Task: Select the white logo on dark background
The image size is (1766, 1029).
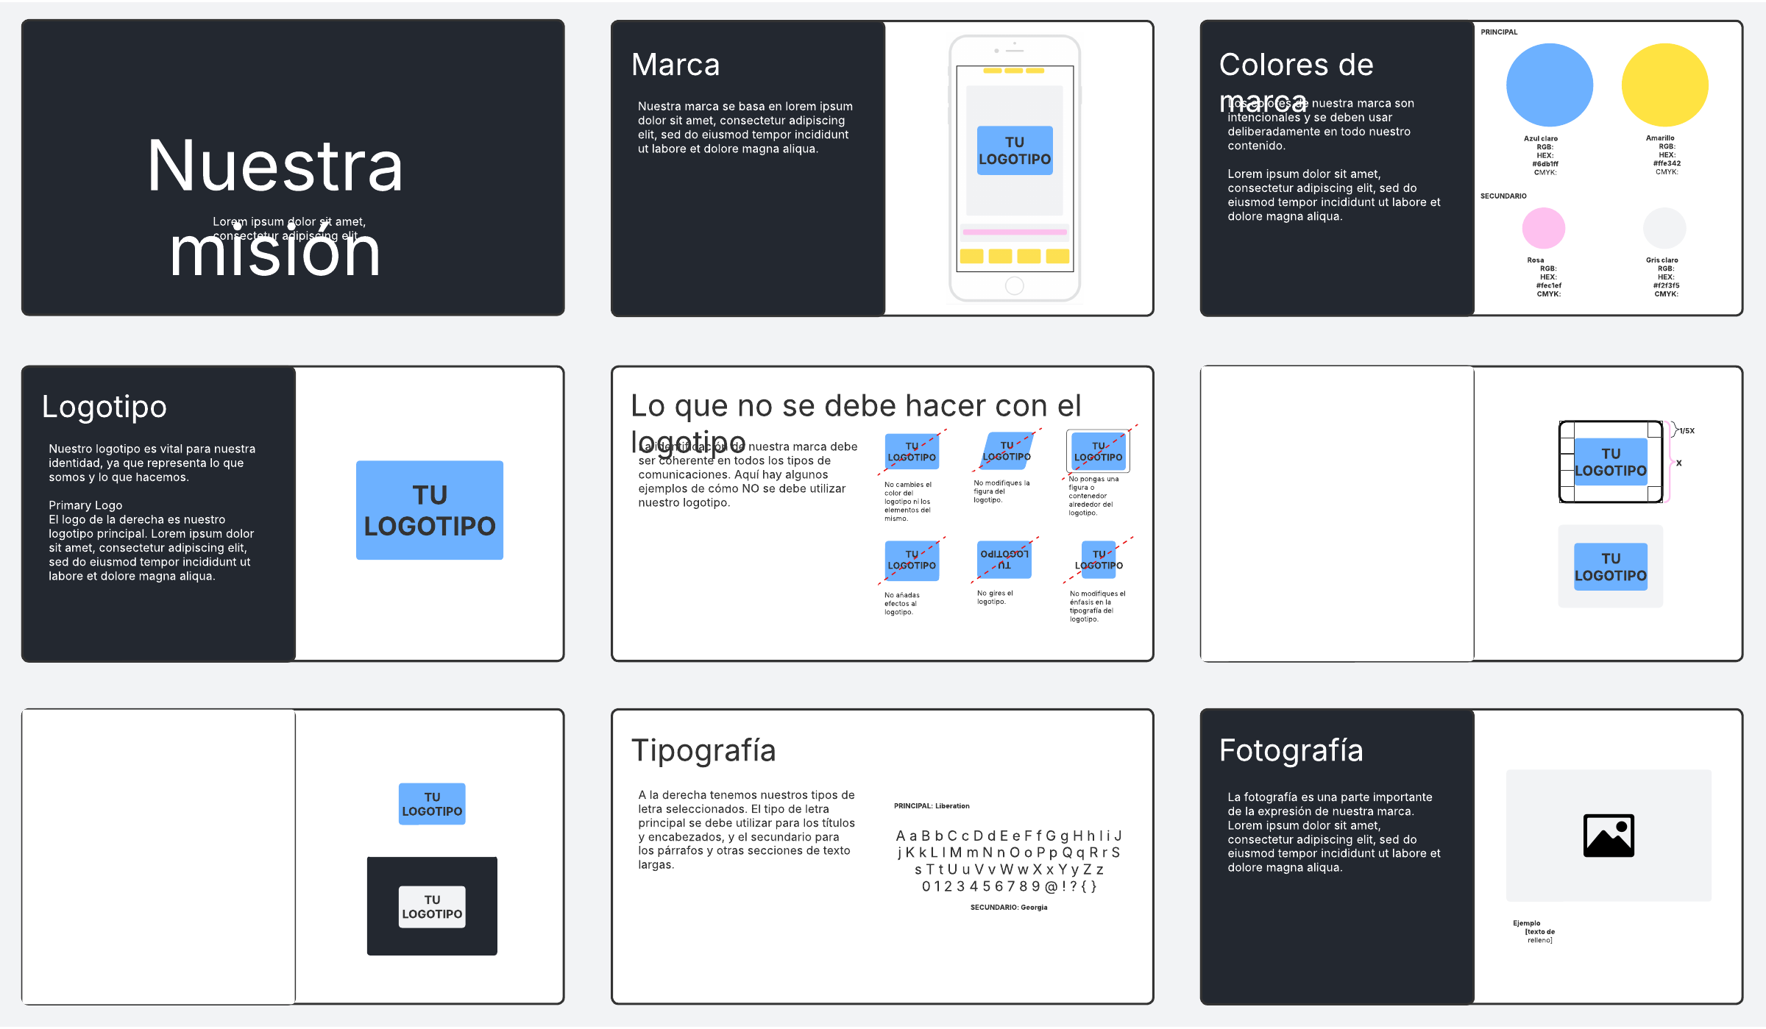Action: [x=432, y=907]
